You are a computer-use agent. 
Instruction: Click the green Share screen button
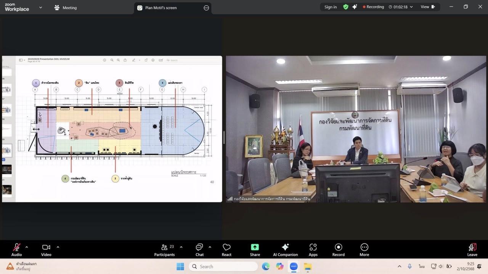[x=255, y=250]
